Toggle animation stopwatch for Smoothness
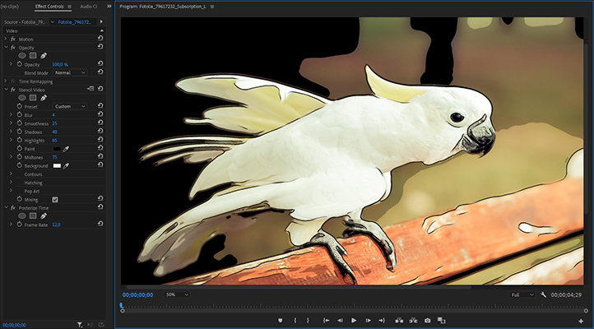 coord(19,123)
